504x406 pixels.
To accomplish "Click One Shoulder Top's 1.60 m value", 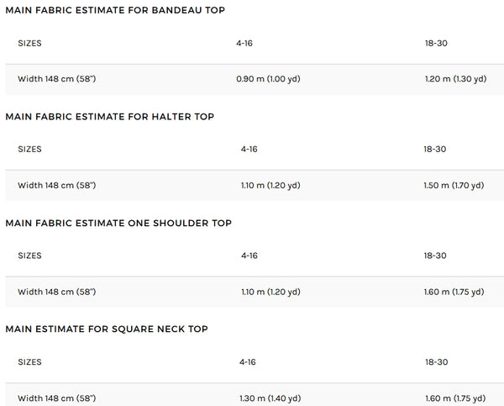I will [x=454, y=292].
